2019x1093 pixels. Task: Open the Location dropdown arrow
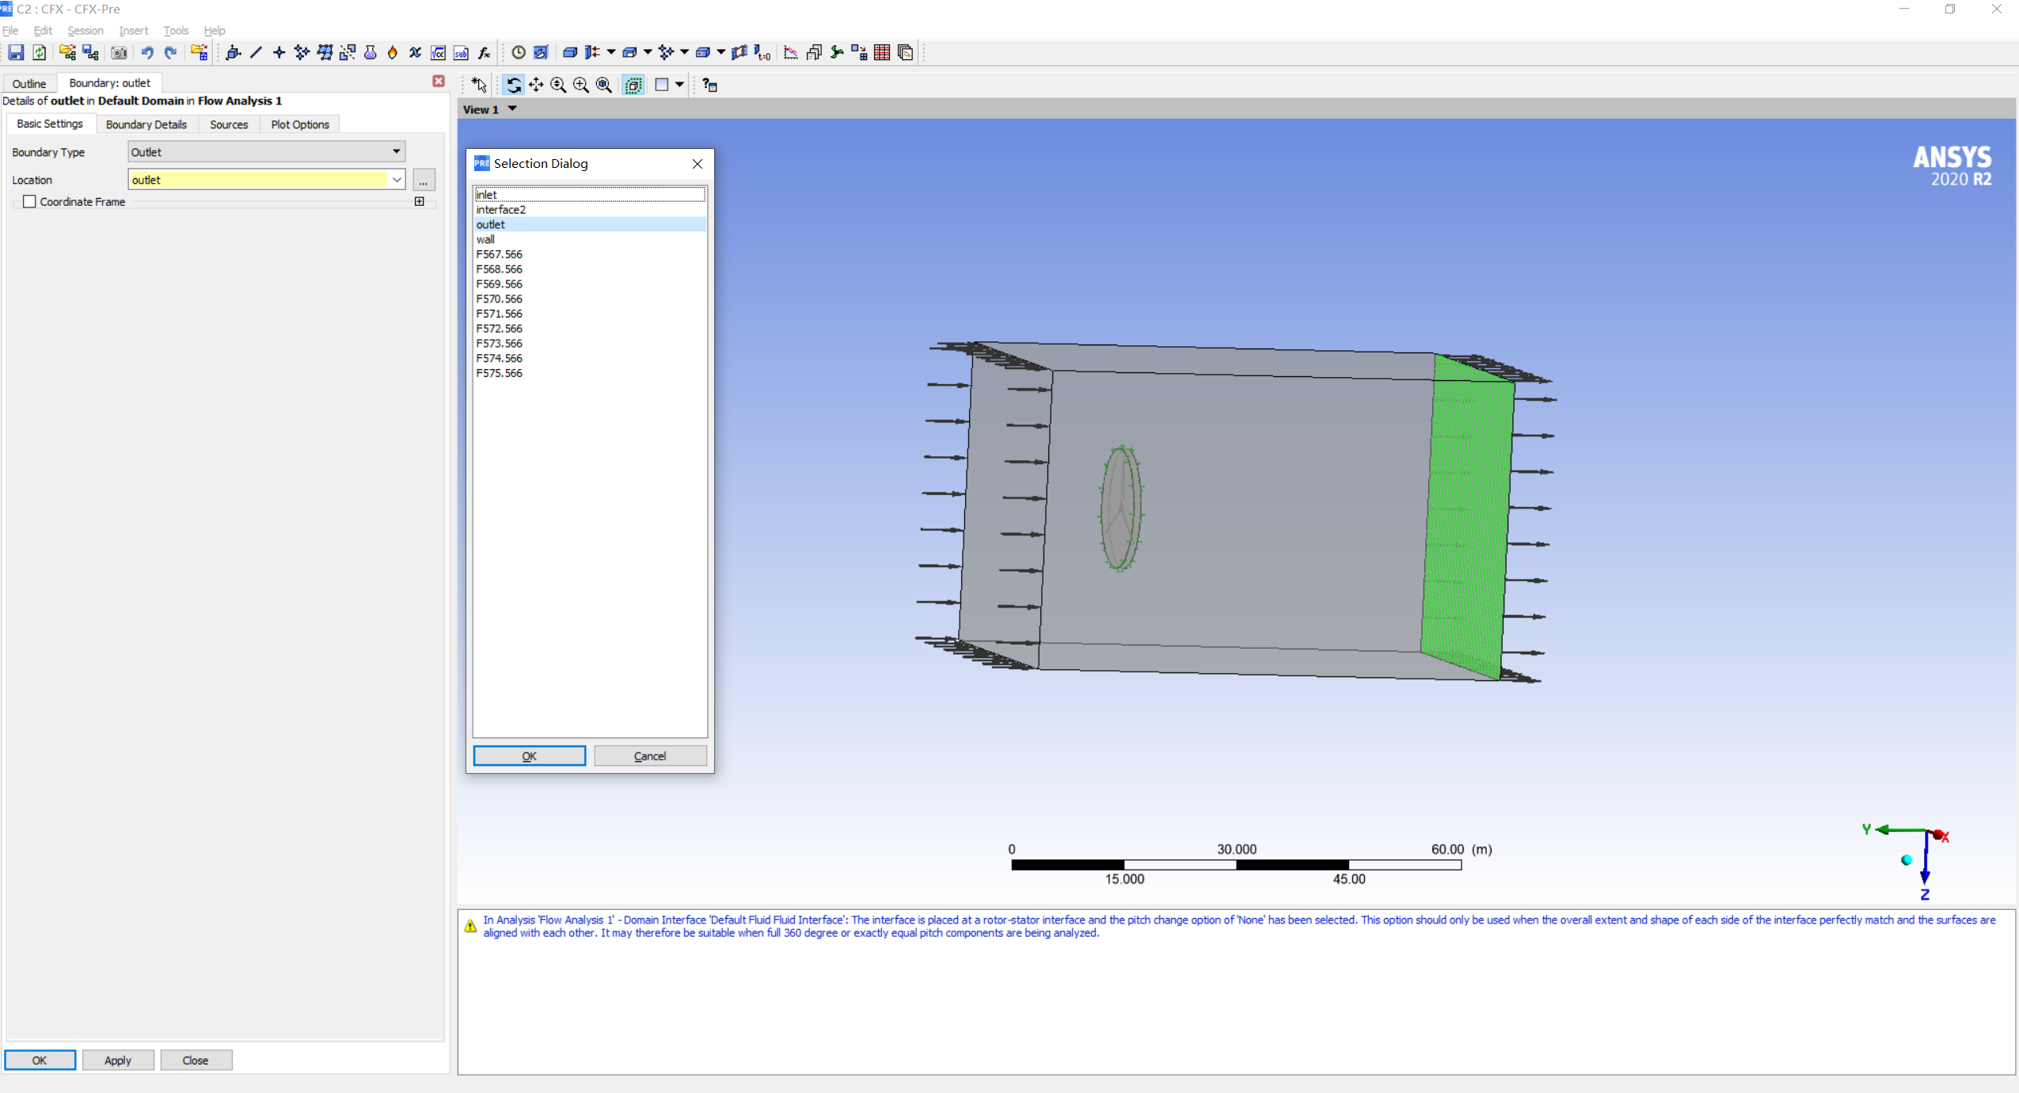tap(397, 180)
